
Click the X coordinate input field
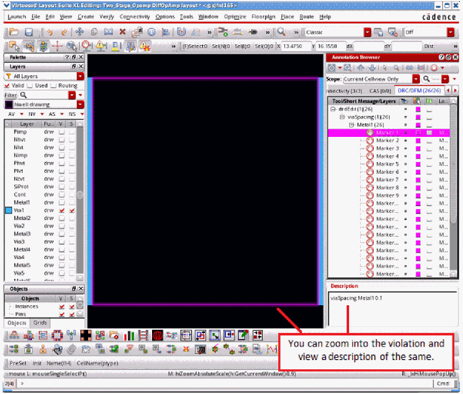click(296, 46)
